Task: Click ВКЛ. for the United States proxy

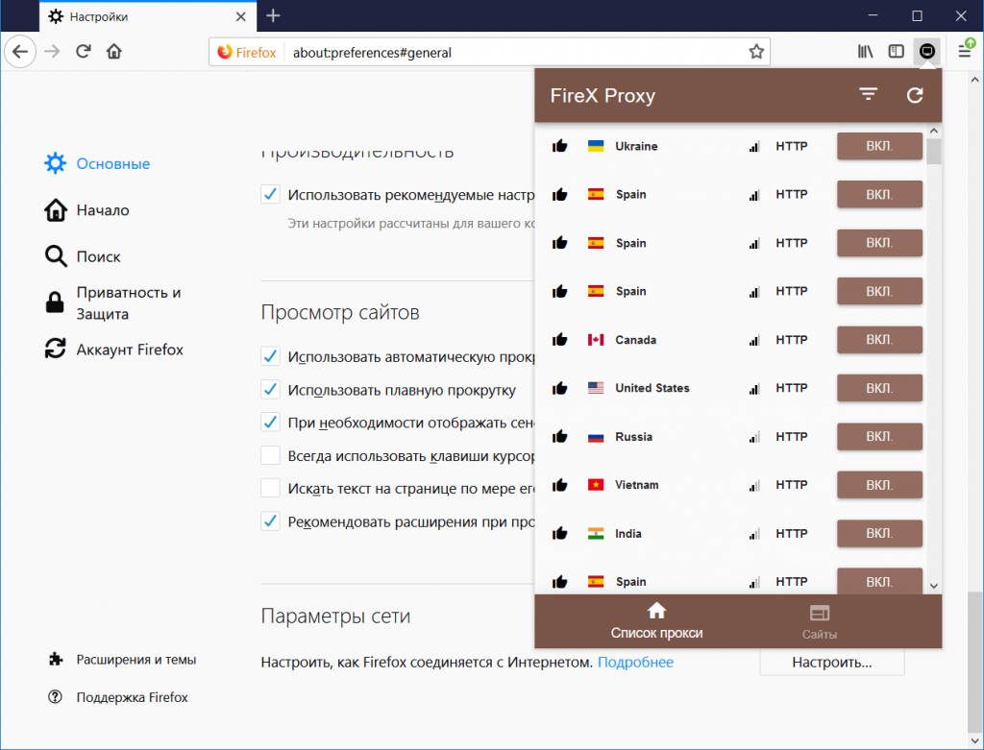Action: pos(879,388)
